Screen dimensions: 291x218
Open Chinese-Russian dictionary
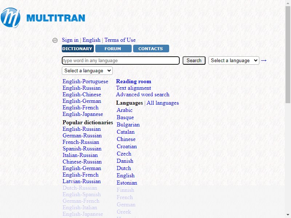[82, 162]
